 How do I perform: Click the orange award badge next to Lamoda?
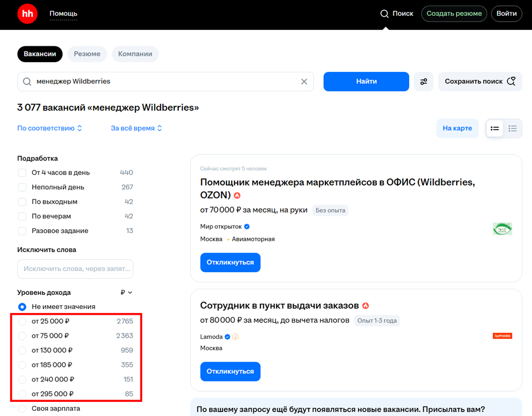(x=235, y=337)
